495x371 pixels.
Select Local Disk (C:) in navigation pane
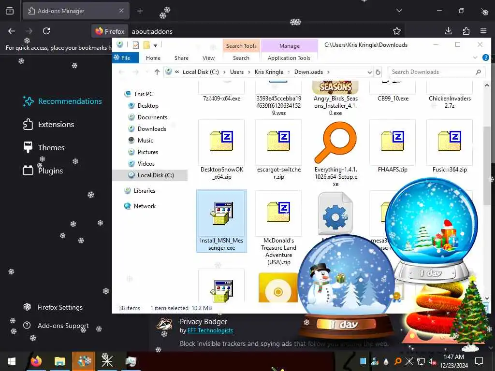click(x=150, y=175)
